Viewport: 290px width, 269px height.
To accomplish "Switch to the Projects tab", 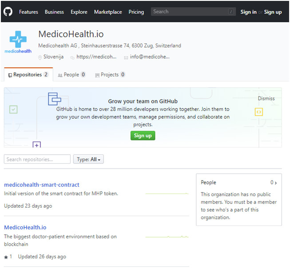I will pyautogui.click(x=110, y=74).
